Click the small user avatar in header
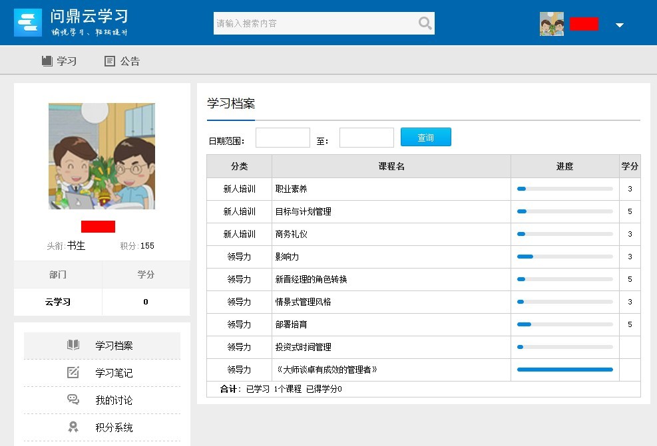The height and width of the screenshot is (446, 657). (x=551, y=24)
